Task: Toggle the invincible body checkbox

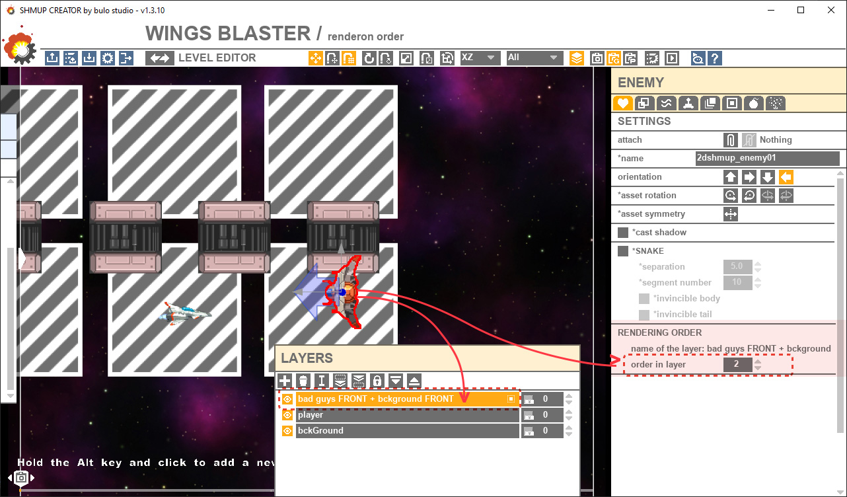Action: point(644,299)
